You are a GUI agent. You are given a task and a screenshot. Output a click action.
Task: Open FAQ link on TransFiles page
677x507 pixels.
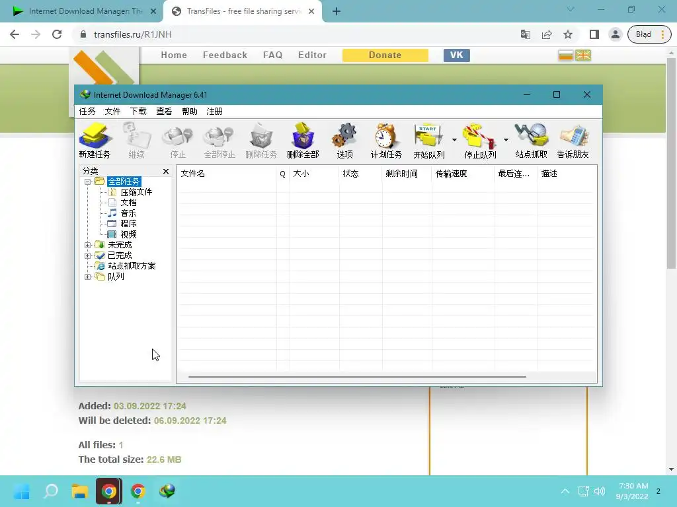pyautogui.click(x=272, y=55)
